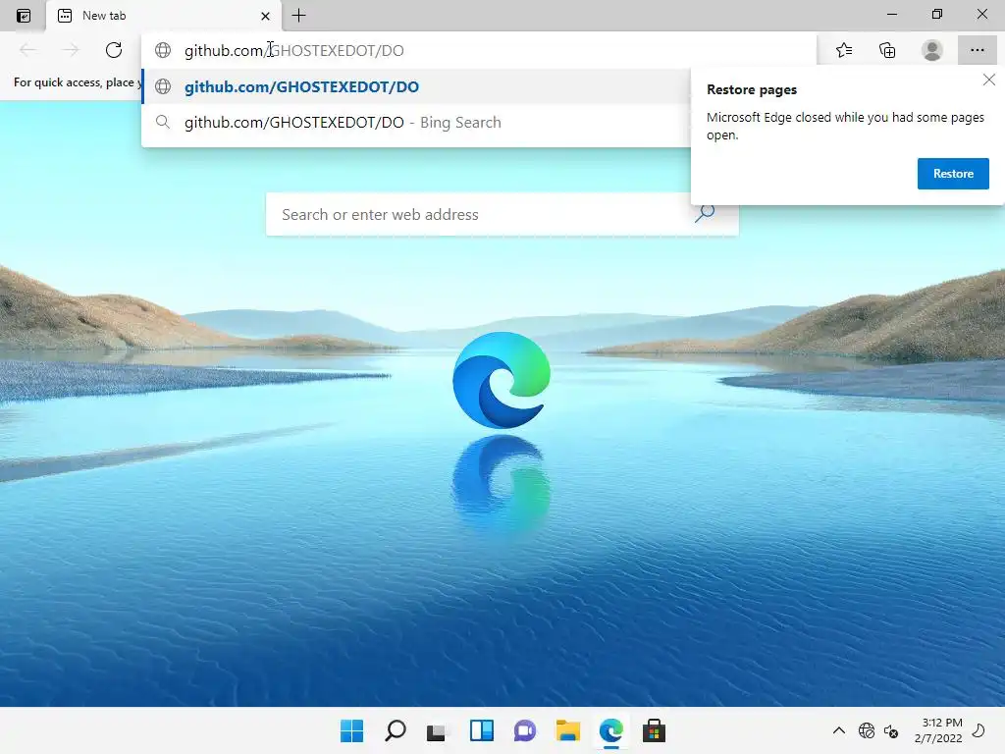Viewport: 1005px width, 754px height.
Task: Click the magnifier in page search box
Action: 705,213
